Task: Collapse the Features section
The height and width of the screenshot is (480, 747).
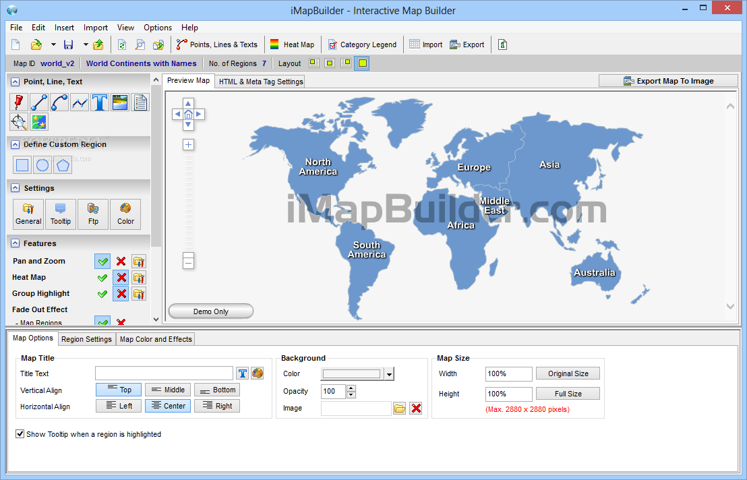Action: [16, 243]
